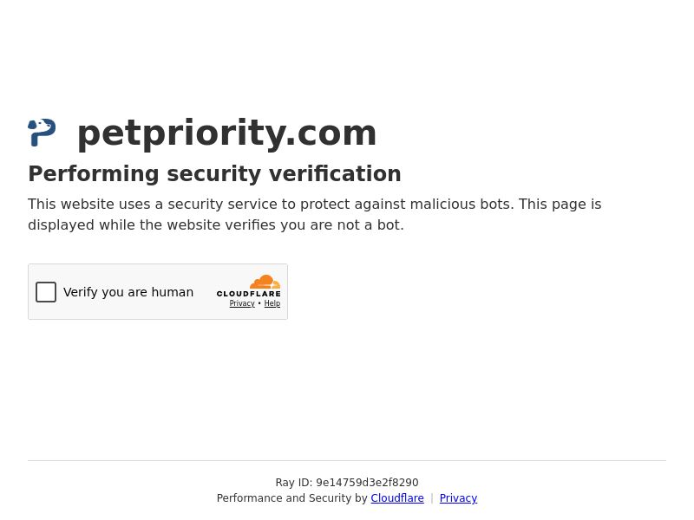Viewport: 694px width, 520px height.
Task: Click the Ray ID number text
Action: [367, 483]
